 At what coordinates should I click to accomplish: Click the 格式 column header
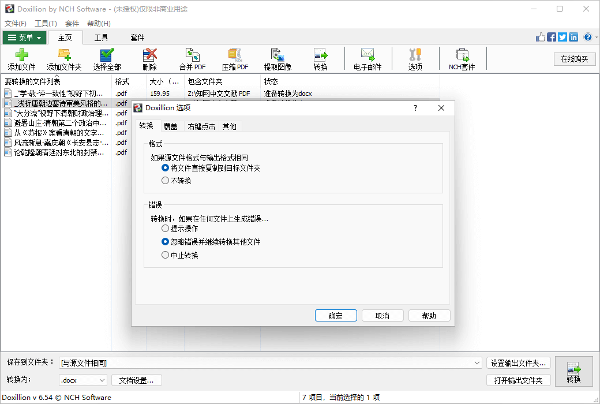tap(129, 81)
